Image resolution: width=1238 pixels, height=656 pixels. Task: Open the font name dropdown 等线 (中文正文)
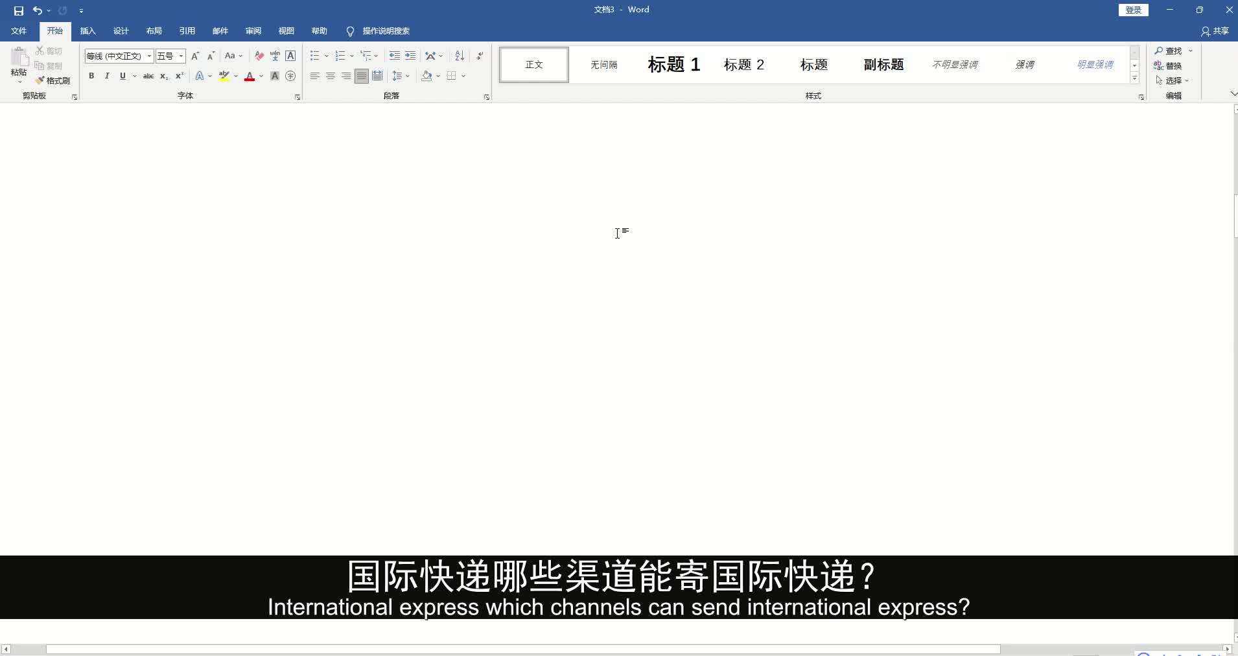click(149, 56)
